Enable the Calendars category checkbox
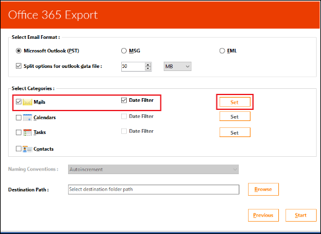The height and width of the screenshot is (234, 321). (19, 117)
